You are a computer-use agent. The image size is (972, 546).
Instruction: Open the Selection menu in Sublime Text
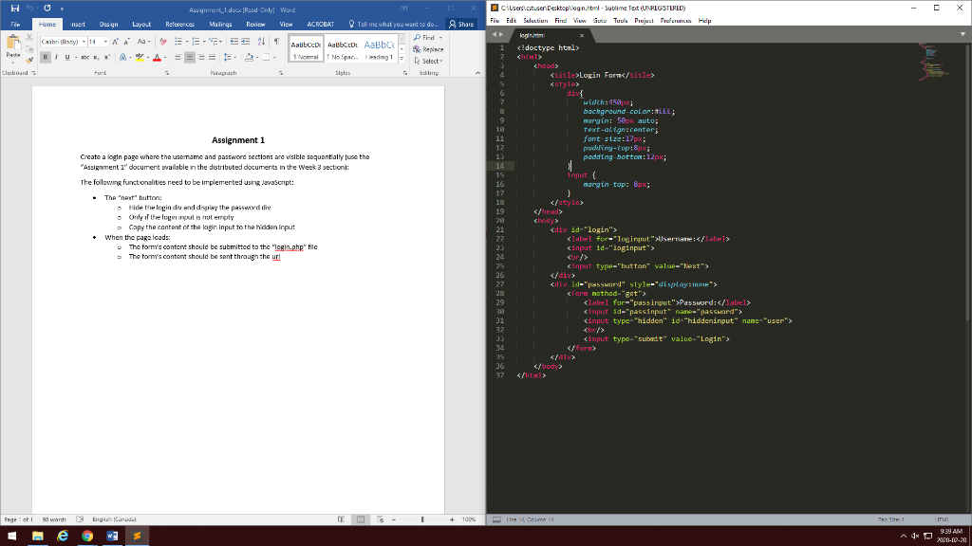point(535,21)
